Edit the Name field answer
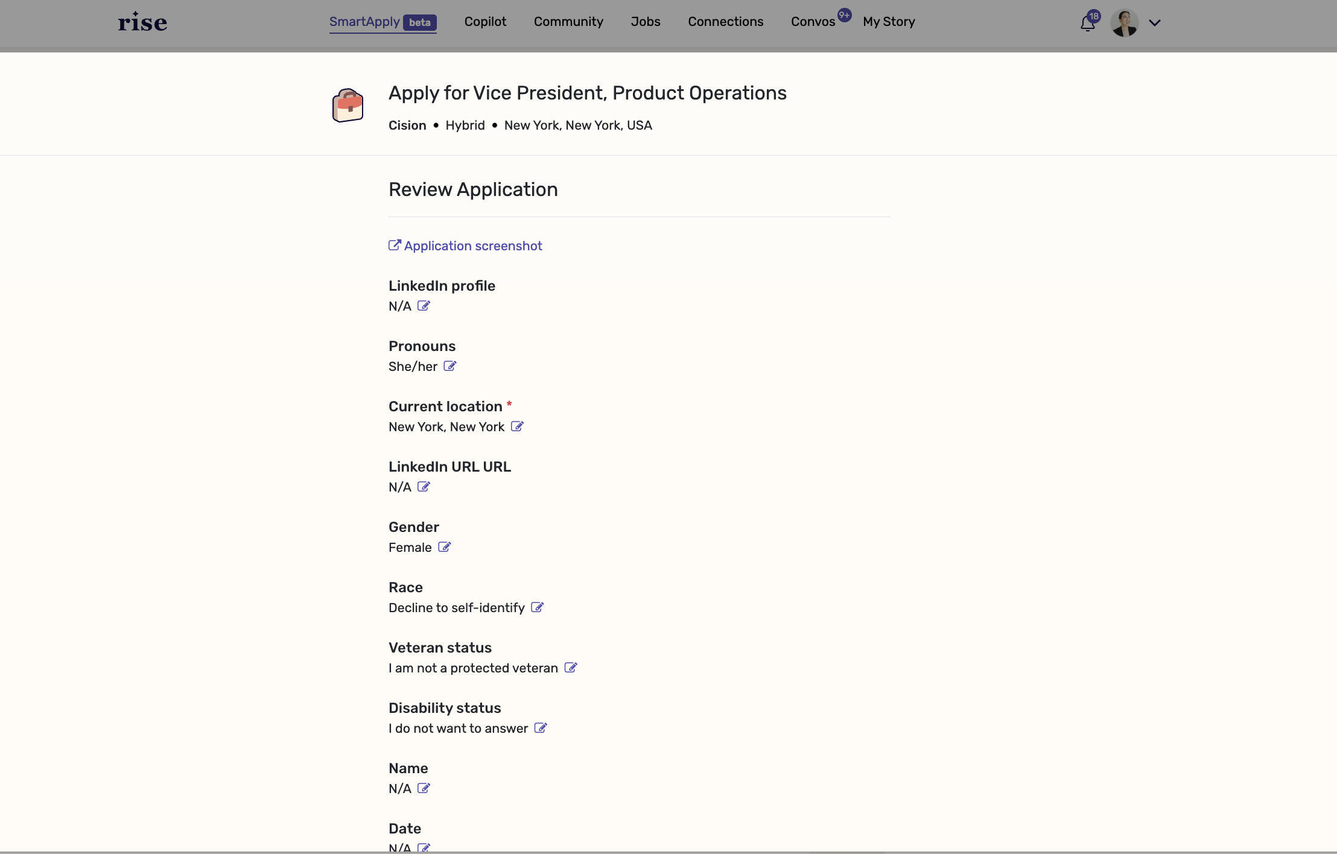 tap(424, 788)
